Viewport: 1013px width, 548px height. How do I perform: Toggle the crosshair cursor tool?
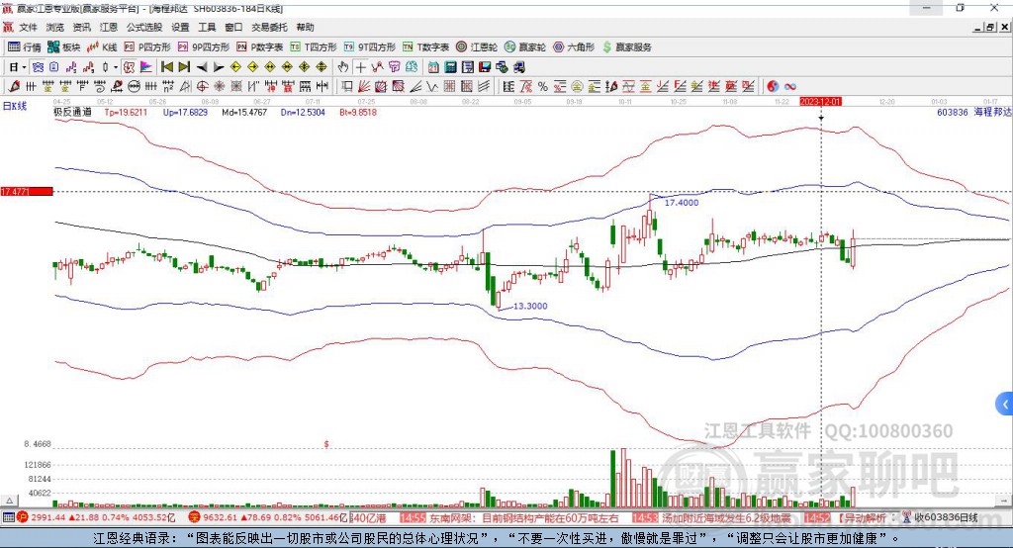[x=360, y=67]
